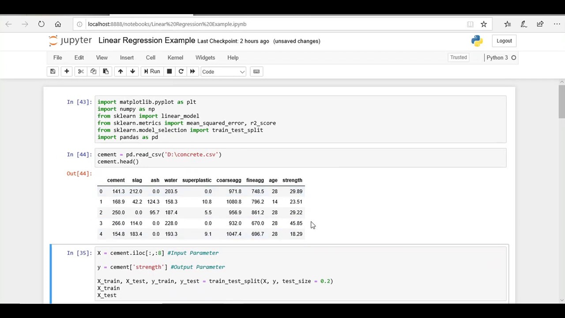This screenshot has width=565, height=318.
Task: Click the Jupyter logo
Action: pyautogui.click(x=70, y=41)
